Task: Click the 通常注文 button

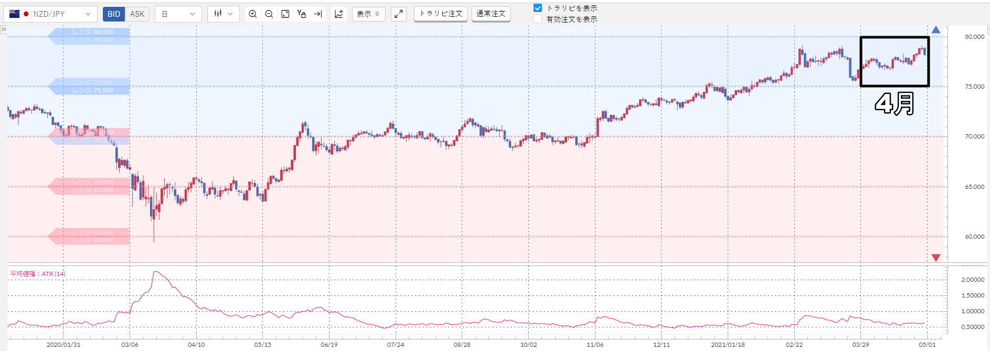Action: tap(491, 14)
